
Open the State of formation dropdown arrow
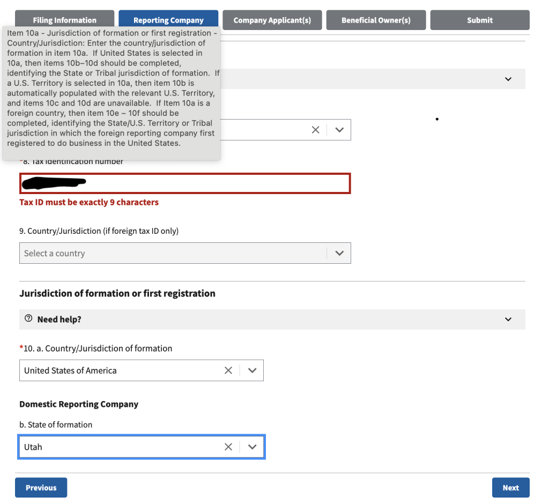pyautogui.click(x=253, y=447)
